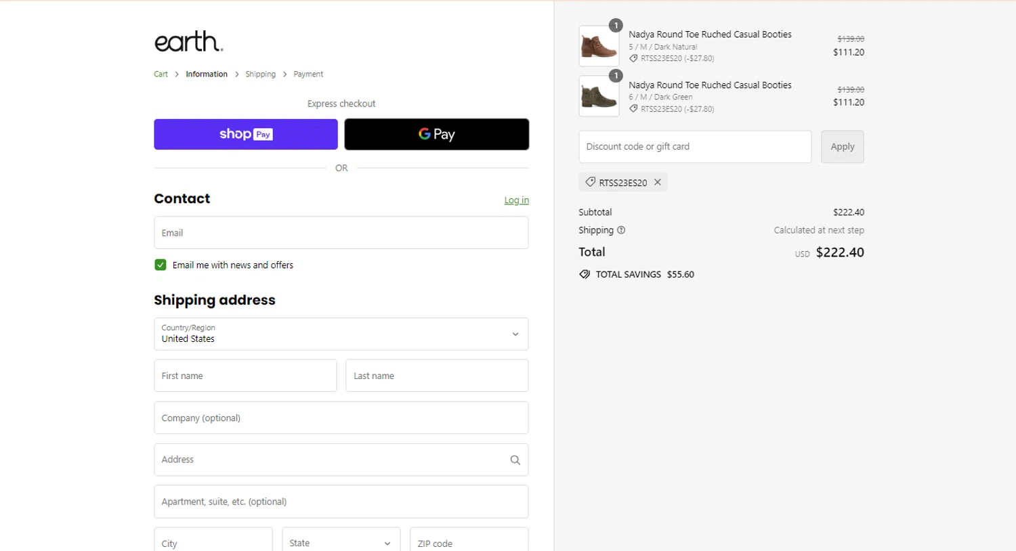Click quantity badge on Dark Green bootie
This screenshot has height=551, width=1016.
tap(616, 76)
